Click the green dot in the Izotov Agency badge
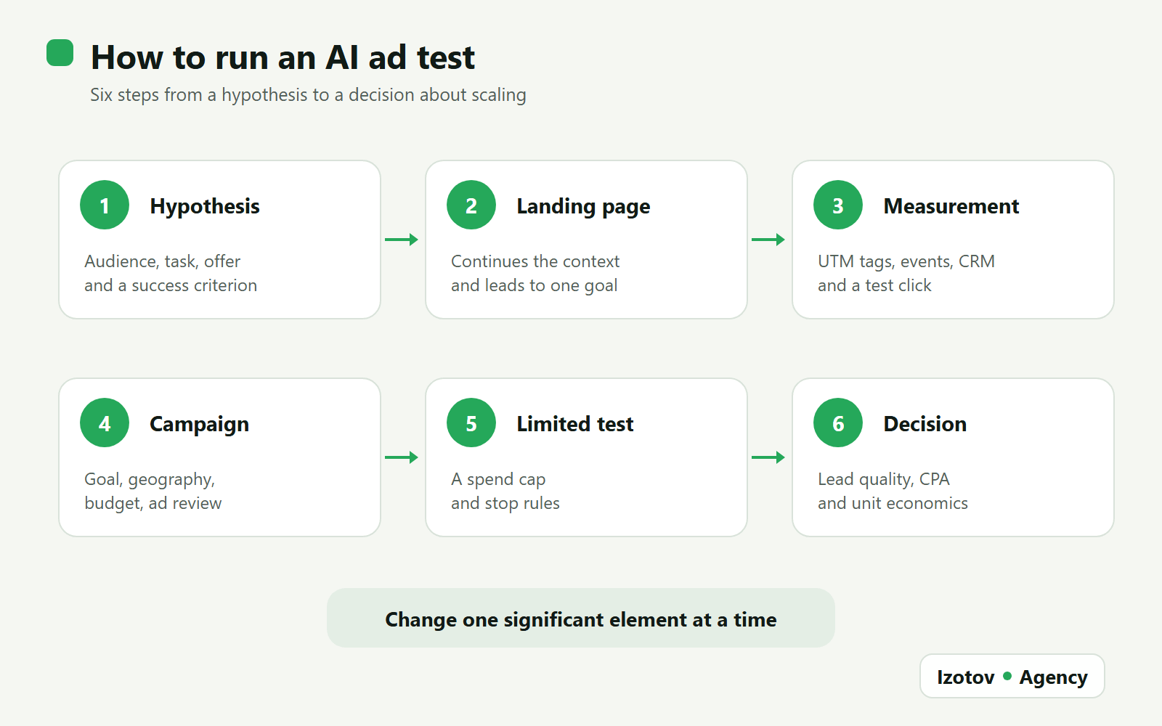1162x726 pixels. [1007, 676]
